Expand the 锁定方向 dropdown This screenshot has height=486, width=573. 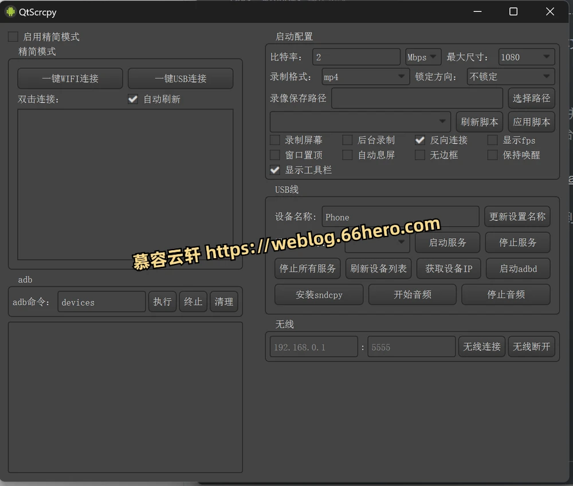click(511, 77)
